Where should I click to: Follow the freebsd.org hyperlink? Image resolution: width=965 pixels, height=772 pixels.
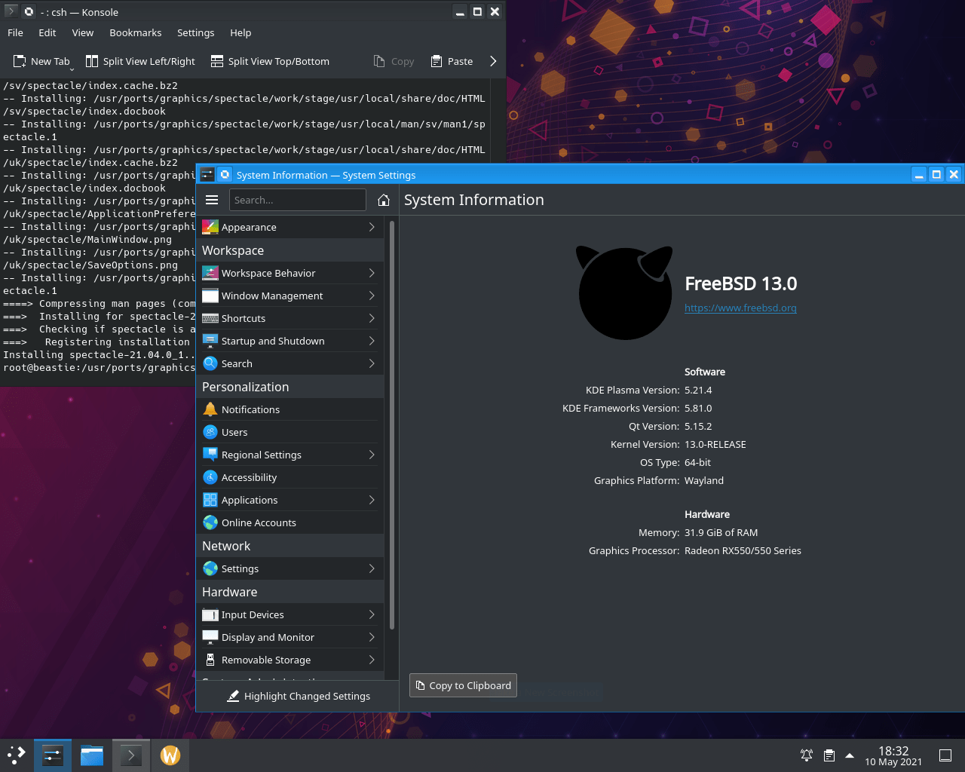[740, 308]
